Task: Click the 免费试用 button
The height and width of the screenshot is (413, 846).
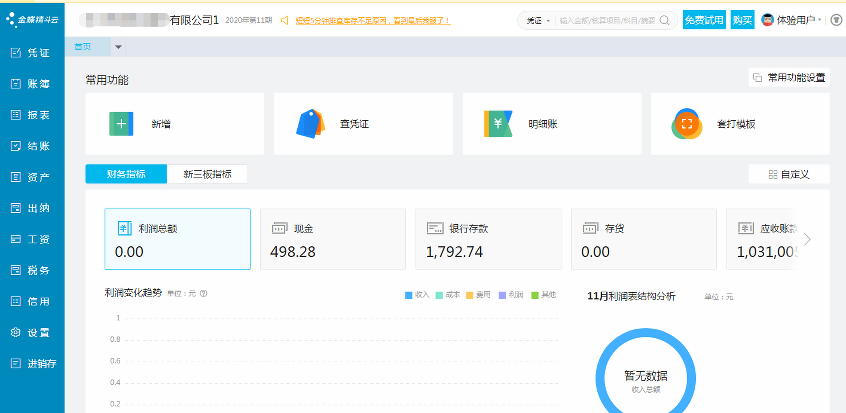Action: coord(704,20)
